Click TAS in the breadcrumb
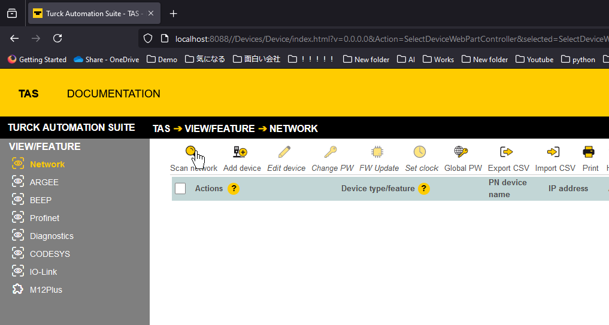This screenshot has height=325, width=609. point(161,128)
